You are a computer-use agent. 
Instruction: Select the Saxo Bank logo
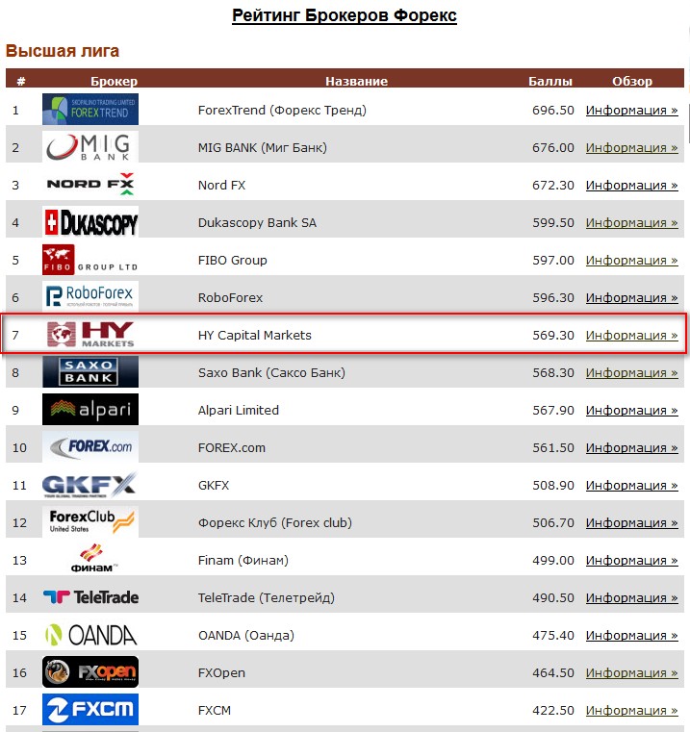pos(90,371)
